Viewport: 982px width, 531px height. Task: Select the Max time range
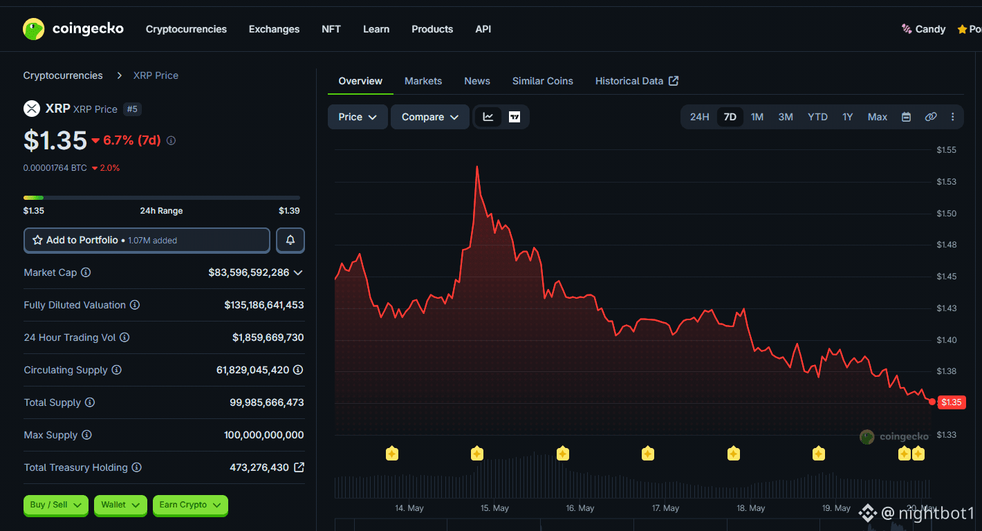pos(878,117)
